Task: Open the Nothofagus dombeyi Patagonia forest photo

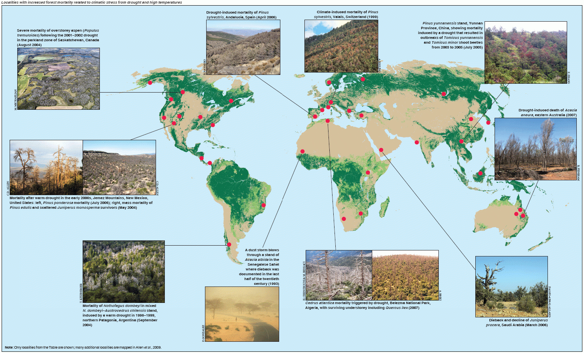Action: click(x=124, y=271)
